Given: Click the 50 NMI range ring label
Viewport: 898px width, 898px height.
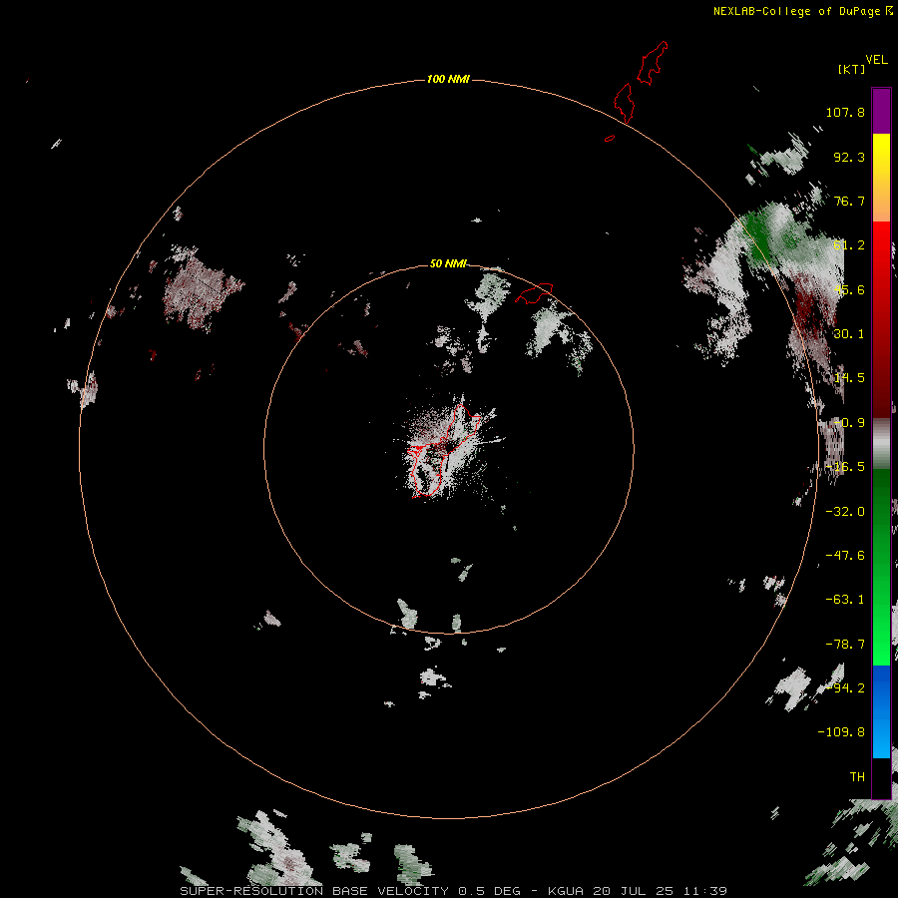Looking at the screenshot, I should click(x=448, y=263).
